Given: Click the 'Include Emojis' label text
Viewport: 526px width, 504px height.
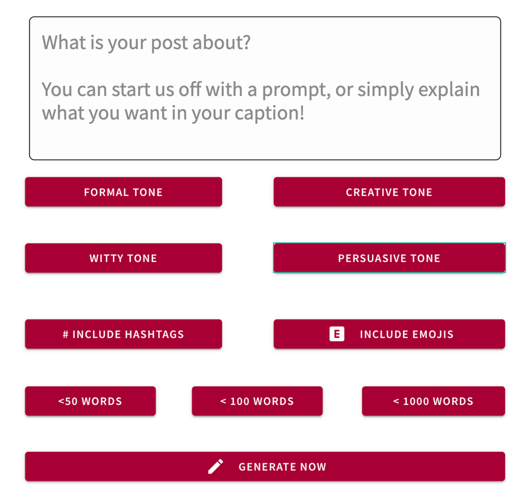Looking at the screenshot, I should (x=407, y=334).
